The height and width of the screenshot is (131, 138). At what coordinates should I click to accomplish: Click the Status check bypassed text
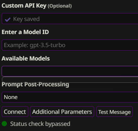[x=40, y=124]
